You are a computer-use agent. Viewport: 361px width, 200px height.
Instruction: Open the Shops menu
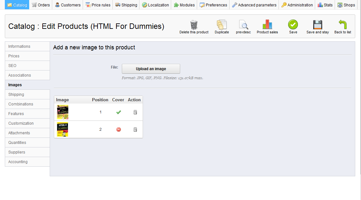coord(346,5)
